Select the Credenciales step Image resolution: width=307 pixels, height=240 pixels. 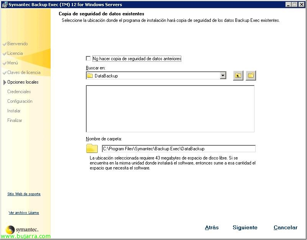pos(19,92)
